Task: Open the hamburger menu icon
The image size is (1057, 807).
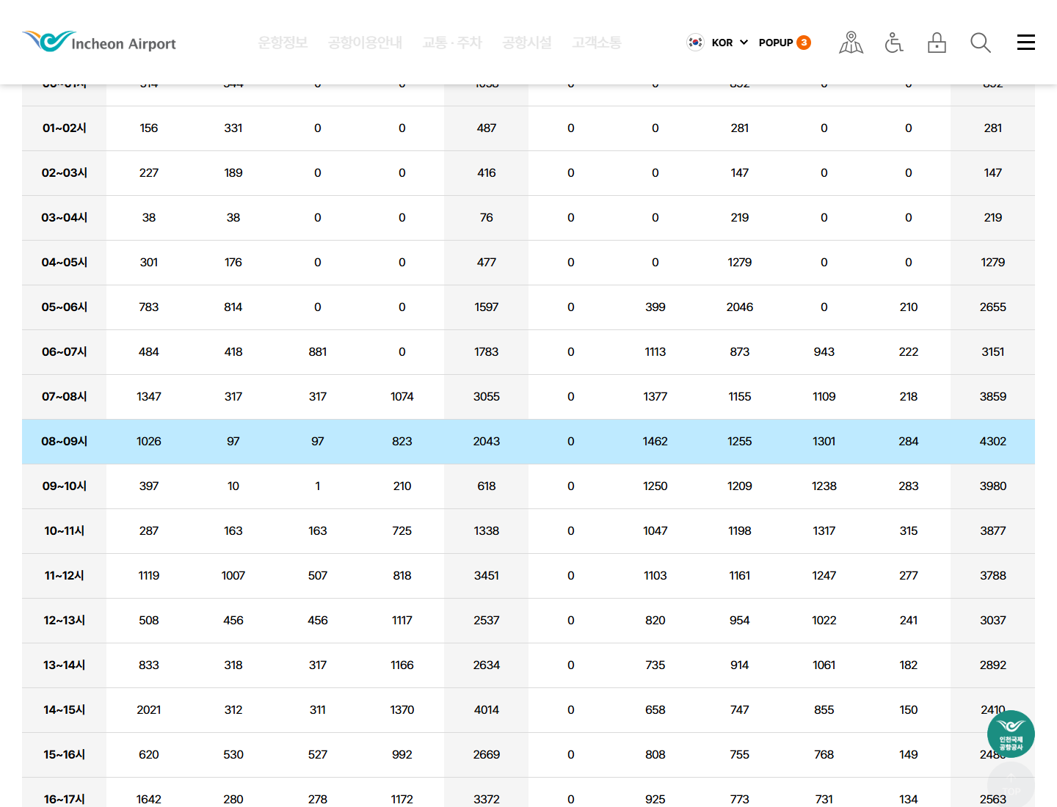Action: 1026,43
